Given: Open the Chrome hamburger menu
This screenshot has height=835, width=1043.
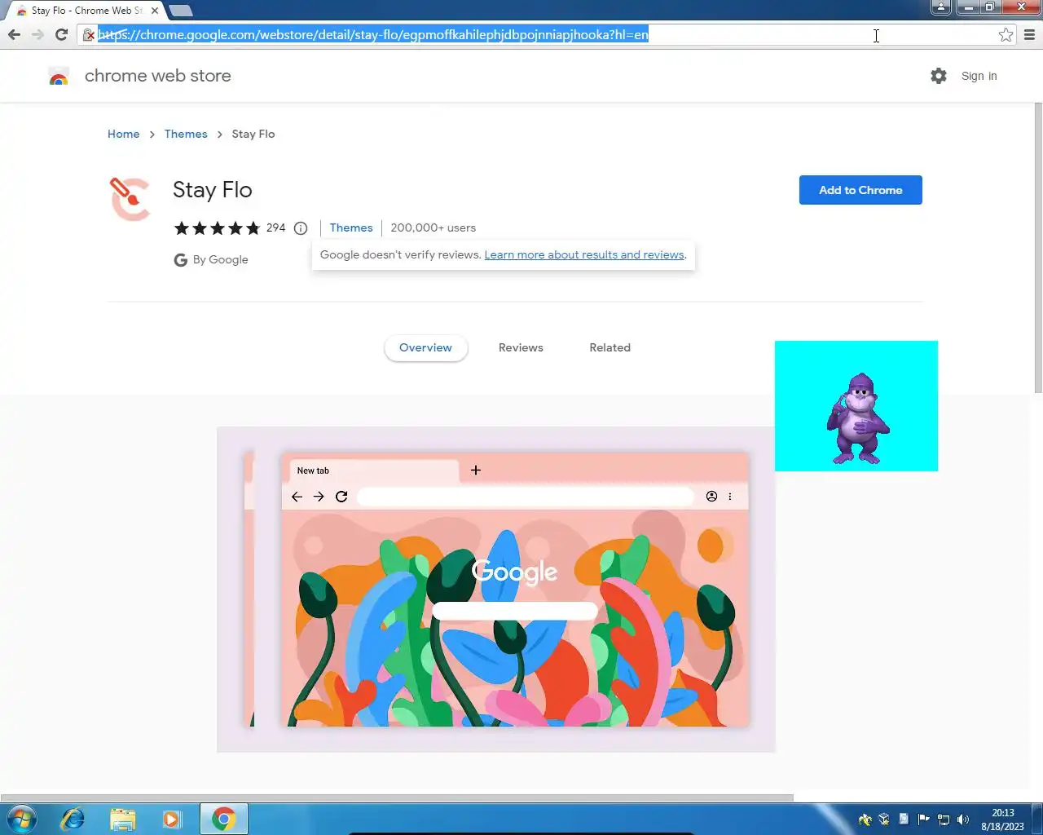Looking at the screenshot, I should (x=1029, y=34).
